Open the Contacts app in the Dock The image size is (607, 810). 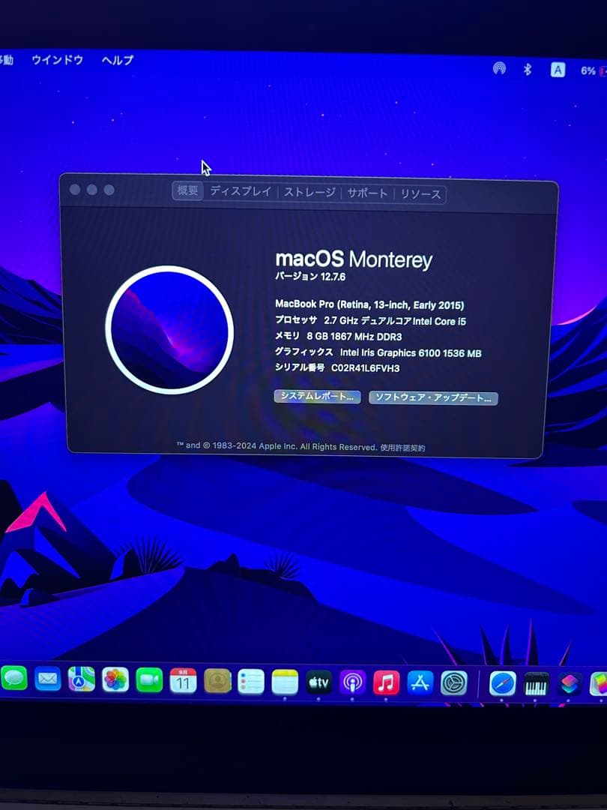pyautogui.click(x=217, y=681)
